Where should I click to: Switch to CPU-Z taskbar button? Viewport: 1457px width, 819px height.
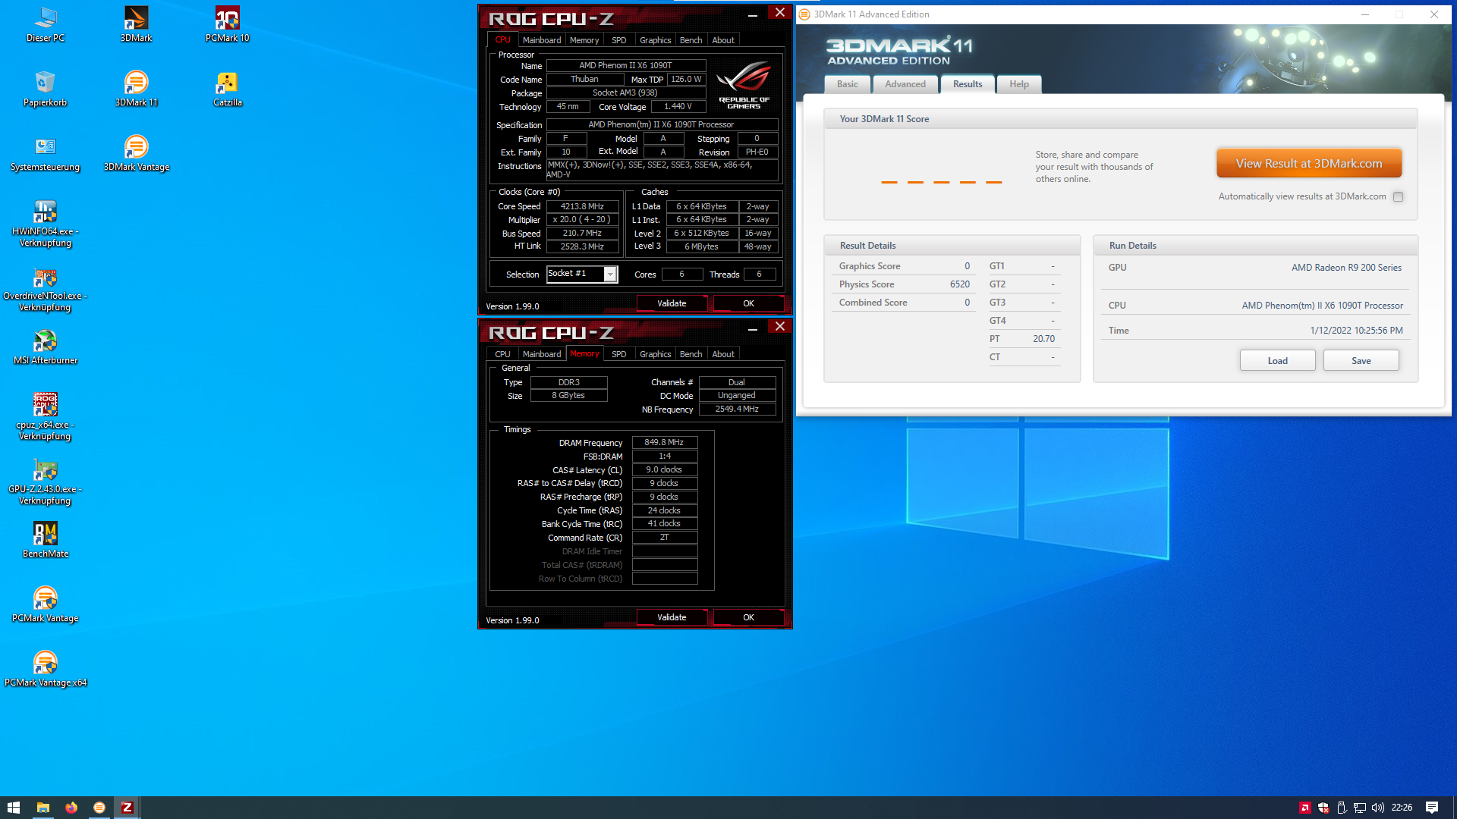pyautogui.click(x=127, y=808)
